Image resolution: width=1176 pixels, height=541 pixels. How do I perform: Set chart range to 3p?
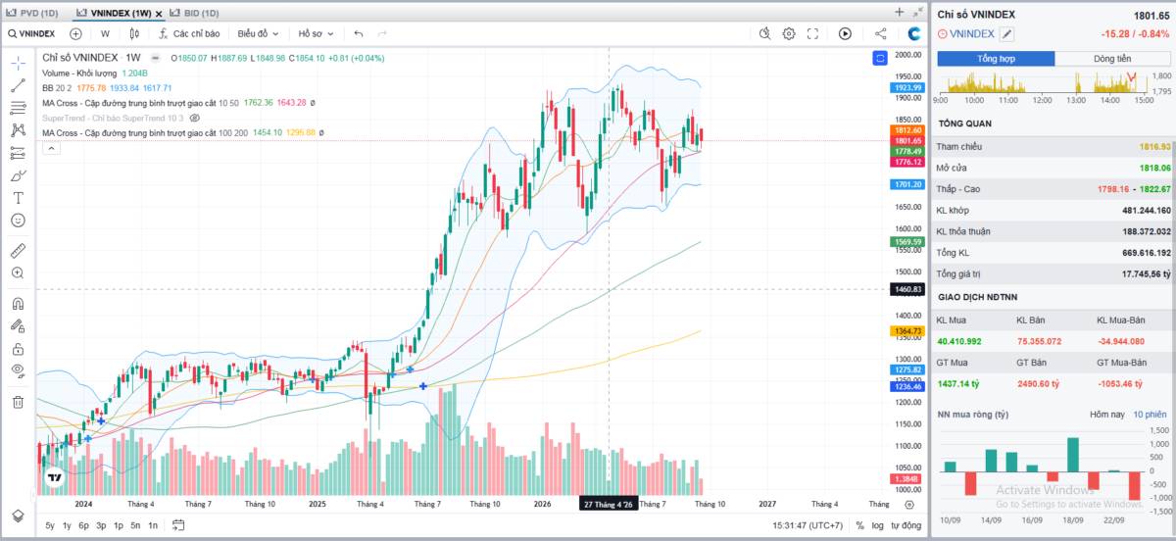click(x=101, y=526)
